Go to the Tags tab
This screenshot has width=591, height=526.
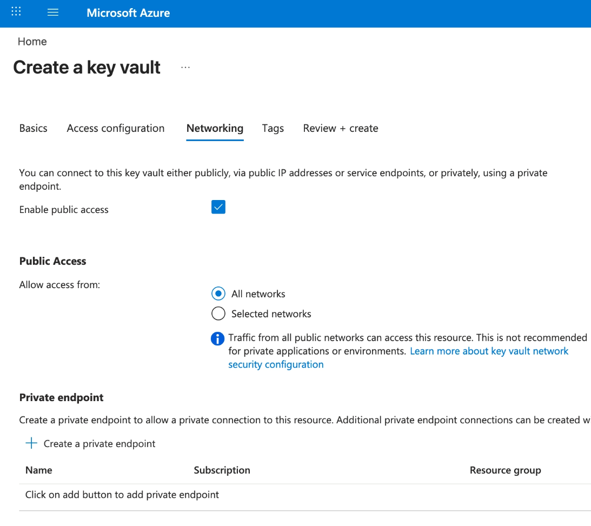(x=273, y=128)
